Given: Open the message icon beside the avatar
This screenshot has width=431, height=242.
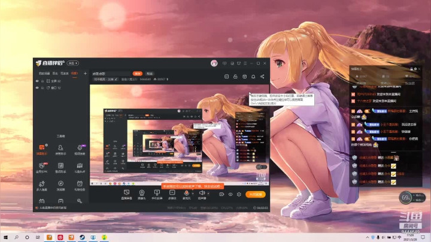Looking at the screenshot, I should point(224,63).
